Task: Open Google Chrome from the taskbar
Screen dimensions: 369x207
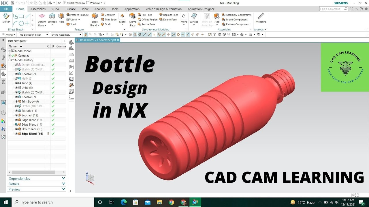Action: point(171,202)
